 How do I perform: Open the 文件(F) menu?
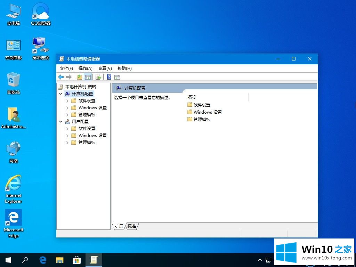coord(66,68)
